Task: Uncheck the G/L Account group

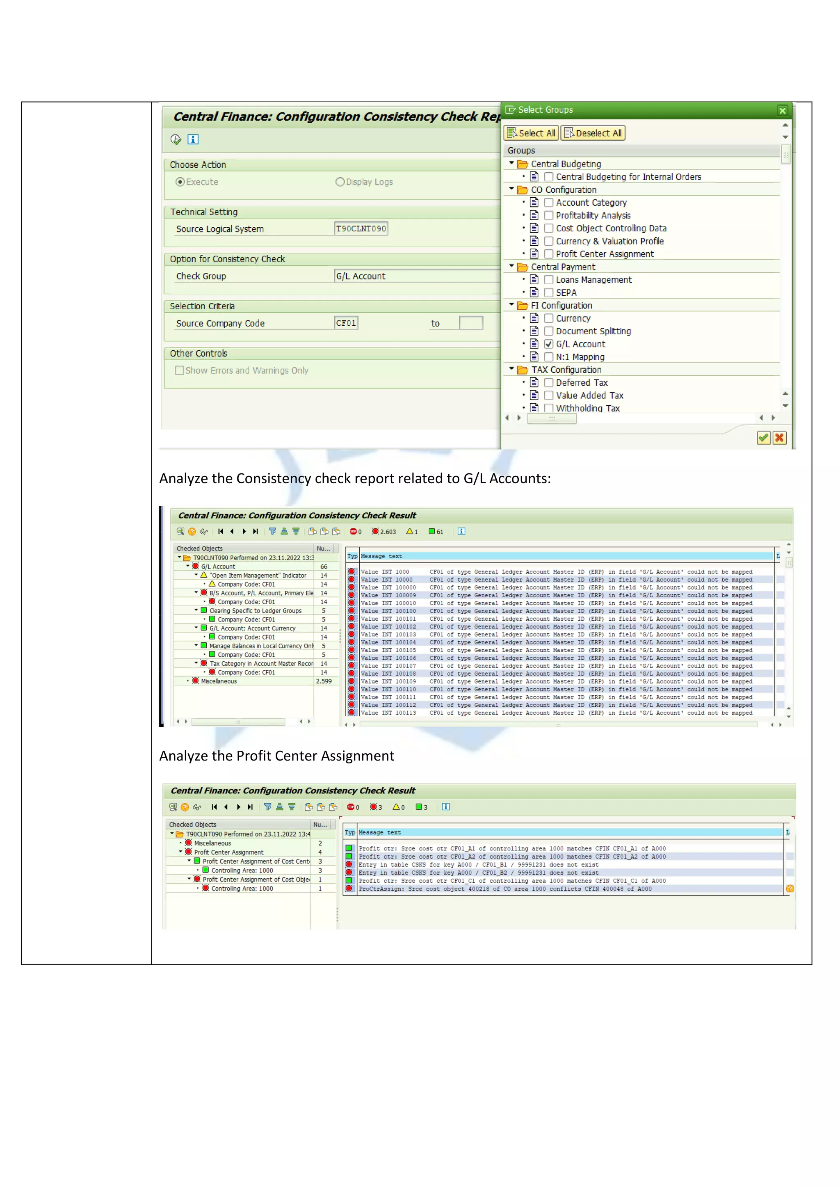Action: click(549, 344)
